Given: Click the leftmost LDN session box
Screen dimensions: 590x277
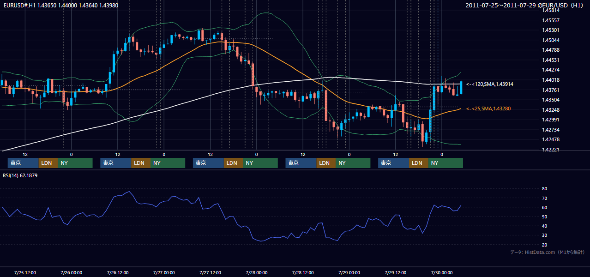Looking at the screenshot, I should (x=48, y=163).
